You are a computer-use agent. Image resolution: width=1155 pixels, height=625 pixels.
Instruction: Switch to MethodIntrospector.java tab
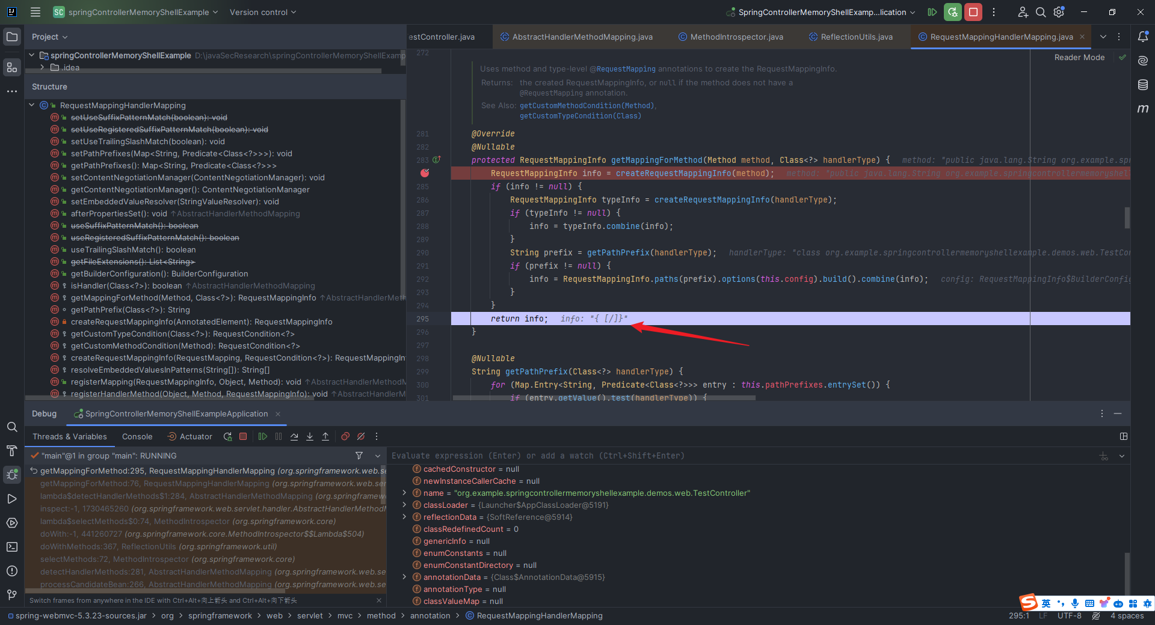click(x=731, y=37)
